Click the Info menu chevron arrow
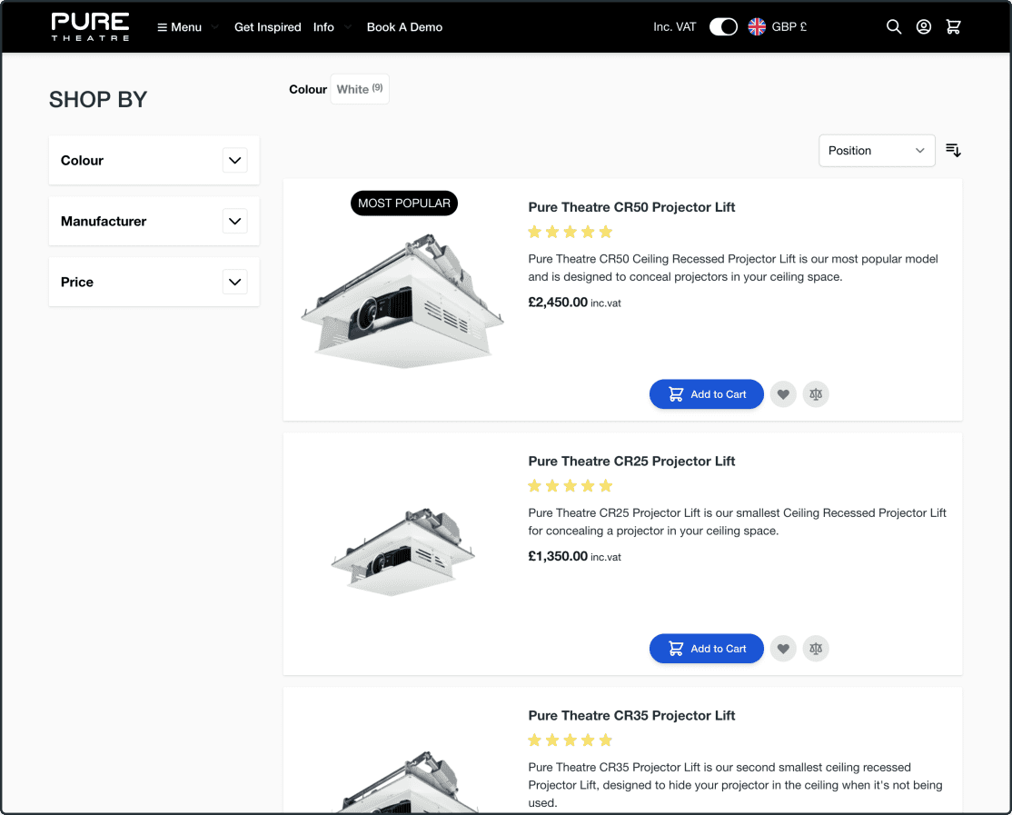Viewport: 1012px width, 815px height. point(348,27)
